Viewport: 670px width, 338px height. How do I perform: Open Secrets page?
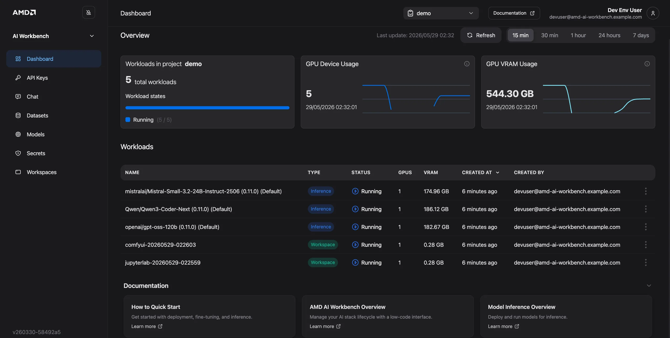pos(54,153)
